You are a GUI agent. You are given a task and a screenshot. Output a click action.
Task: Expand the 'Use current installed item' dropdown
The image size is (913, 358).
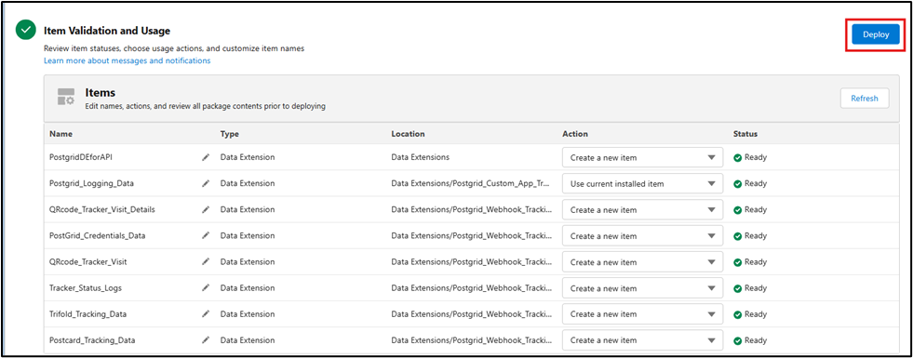pos(642,183)
